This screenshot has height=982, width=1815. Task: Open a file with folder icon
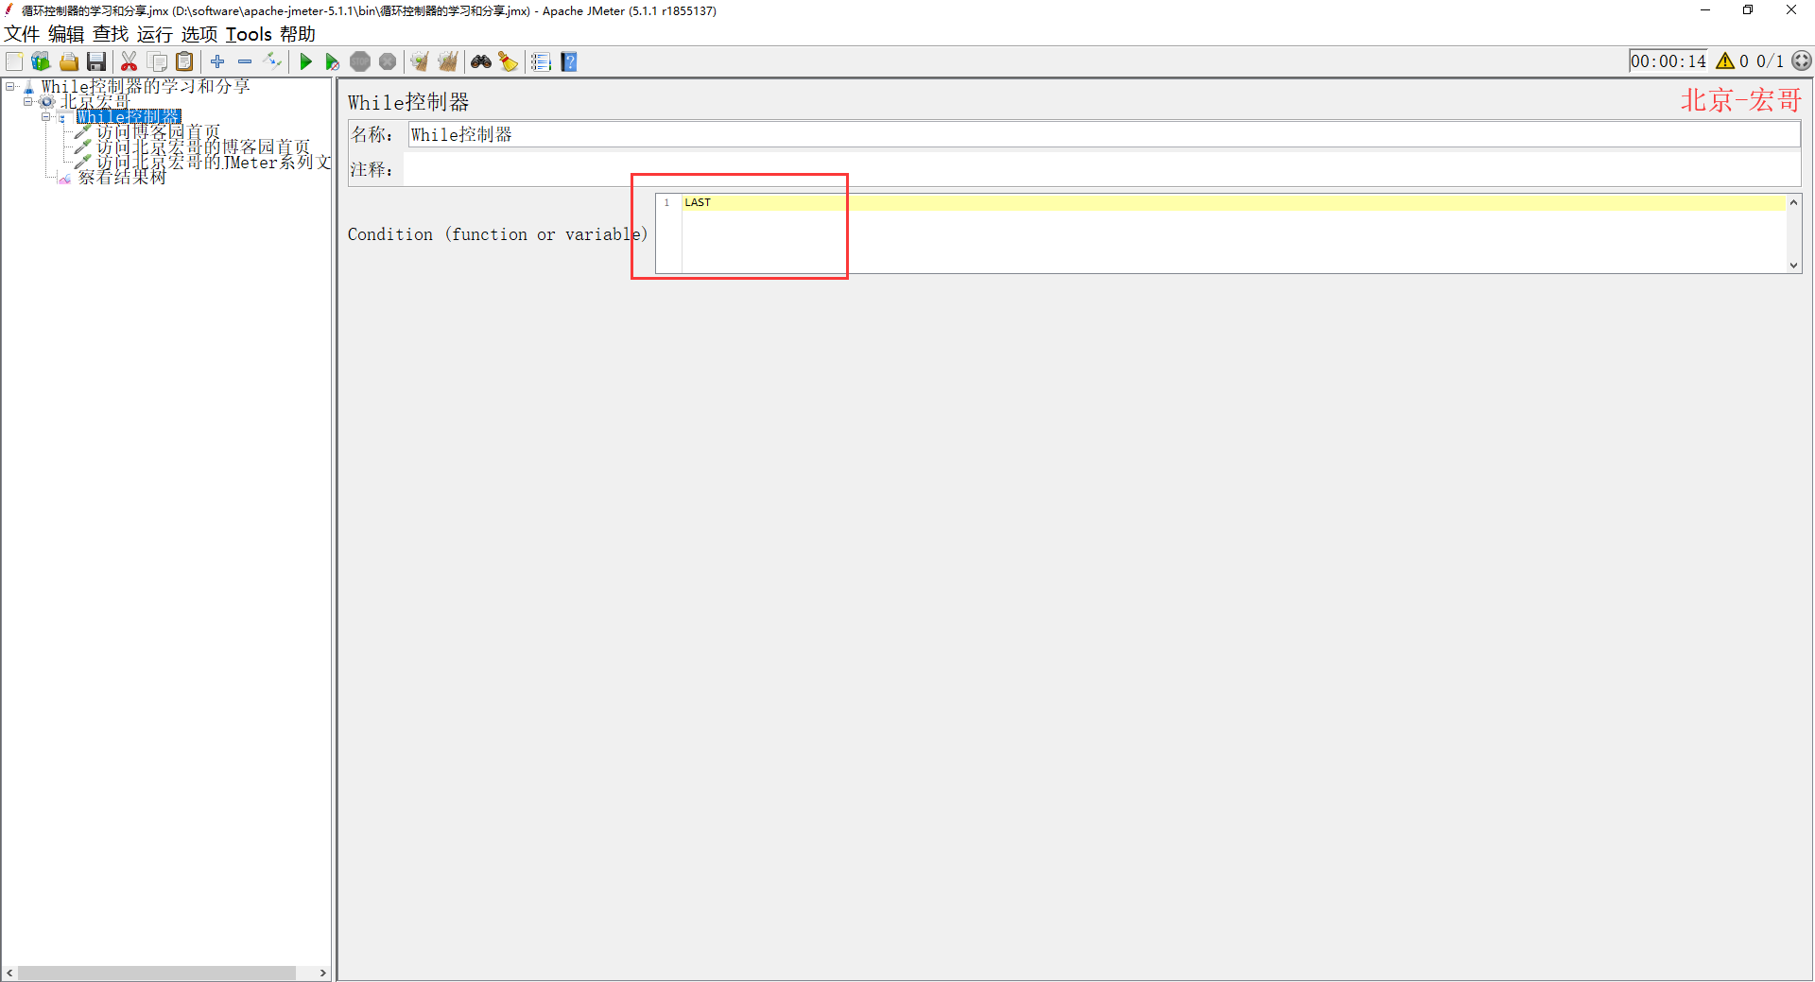pos(69,61)
